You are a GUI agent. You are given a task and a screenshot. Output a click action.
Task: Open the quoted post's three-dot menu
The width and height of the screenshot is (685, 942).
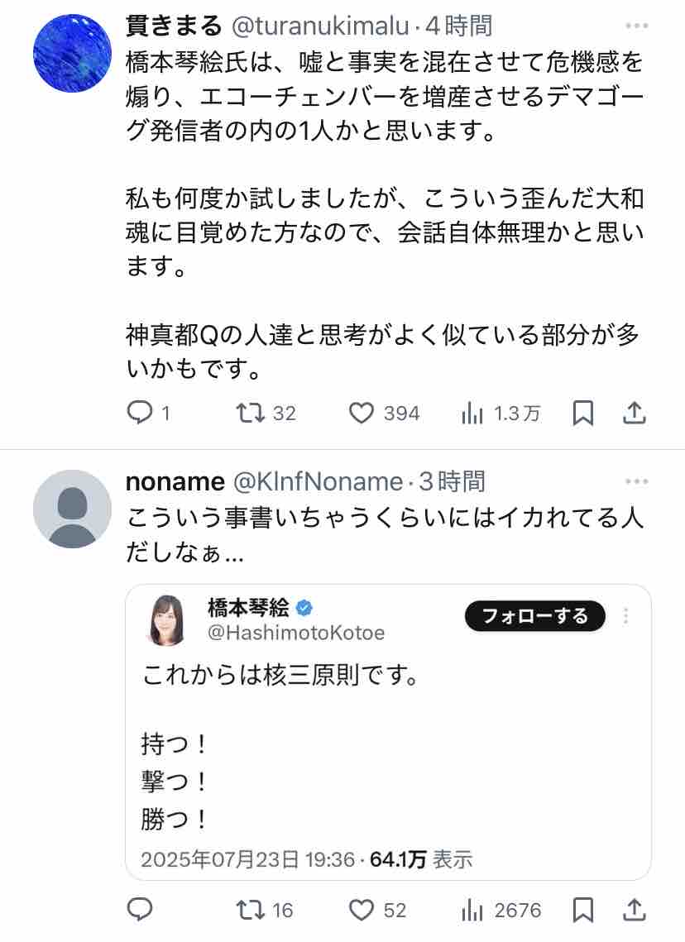(x=626, y=616)
